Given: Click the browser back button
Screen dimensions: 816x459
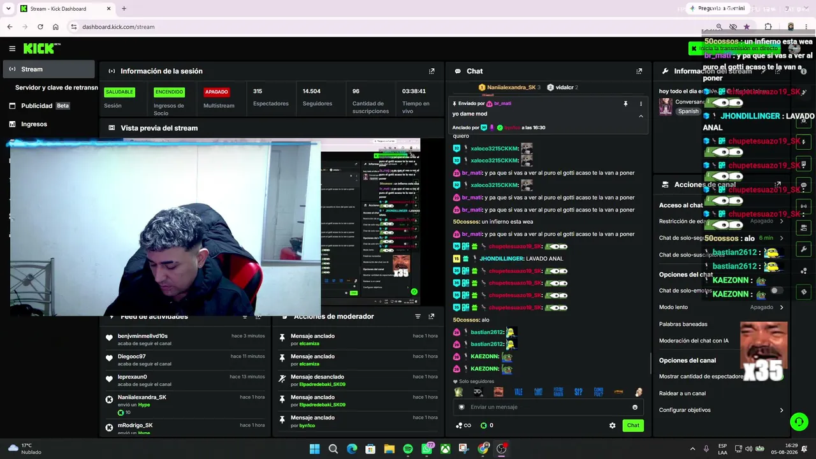Looking at the screenshot, I should [x=10, y=27].
